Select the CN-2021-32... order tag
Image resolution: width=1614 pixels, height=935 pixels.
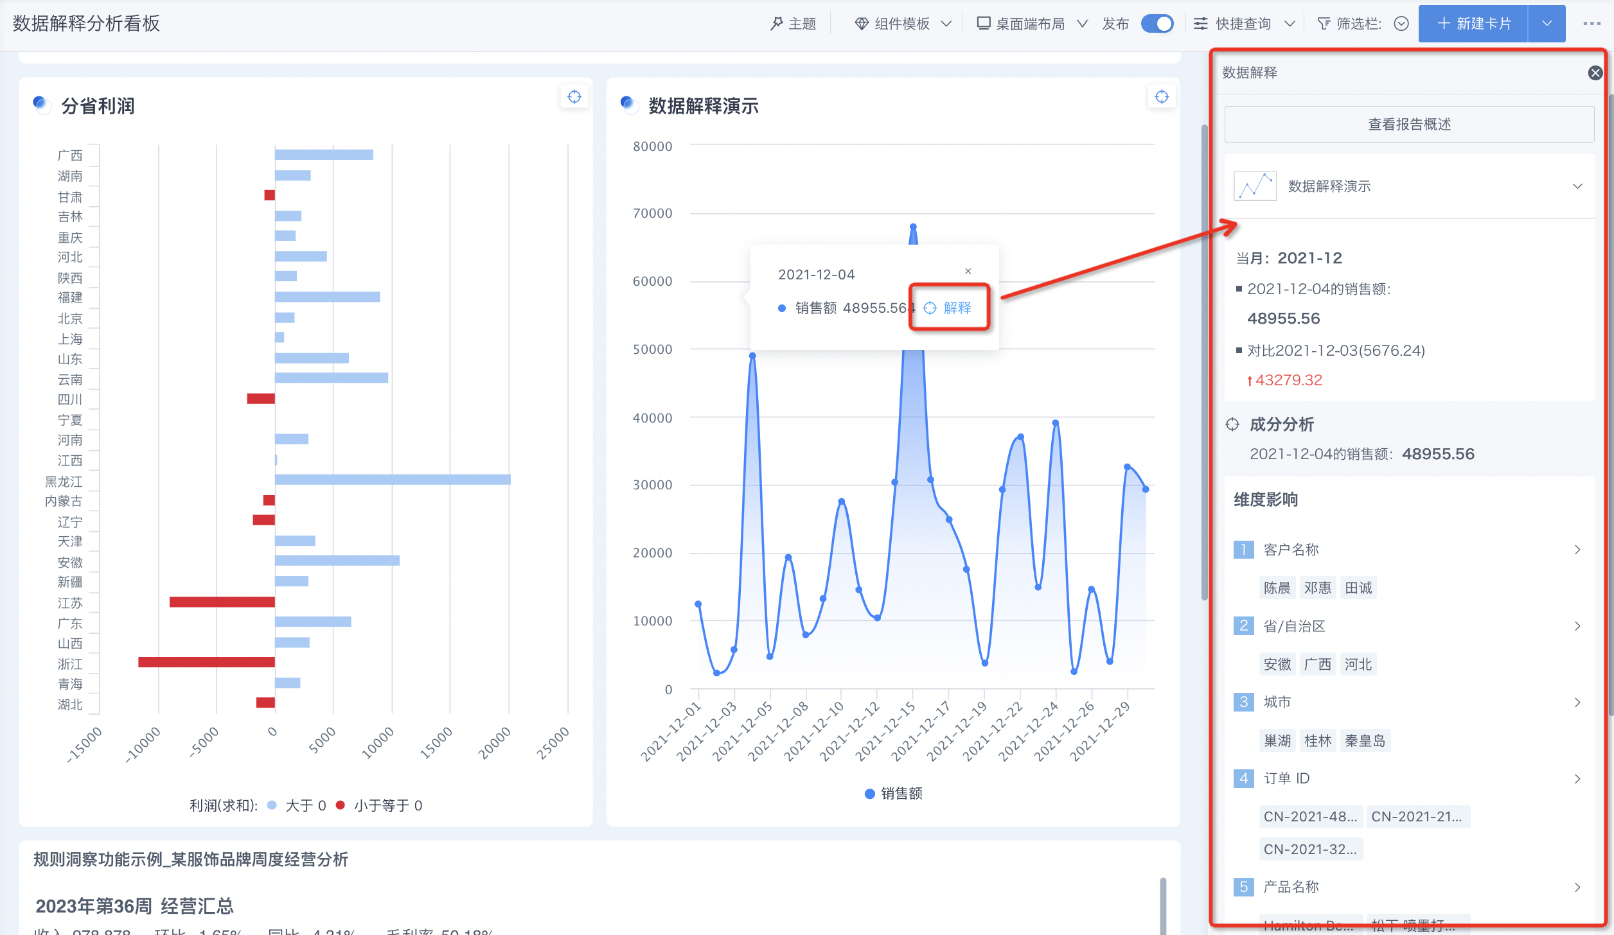[x=1310, y=849]
